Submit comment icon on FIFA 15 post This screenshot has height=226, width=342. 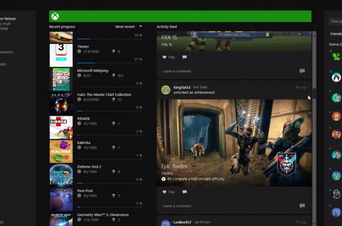302,71
